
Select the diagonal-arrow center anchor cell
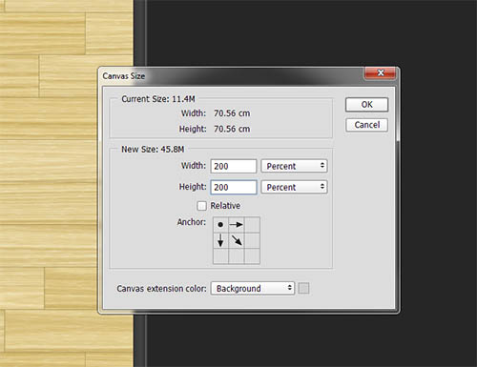pos(237,240)
